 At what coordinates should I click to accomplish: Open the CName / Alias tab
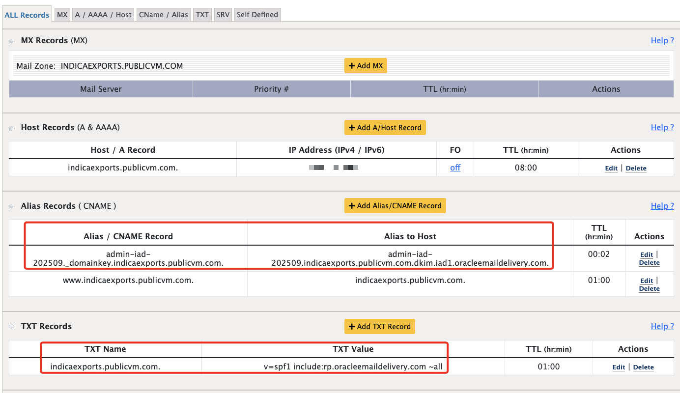[x=164, y=14]
